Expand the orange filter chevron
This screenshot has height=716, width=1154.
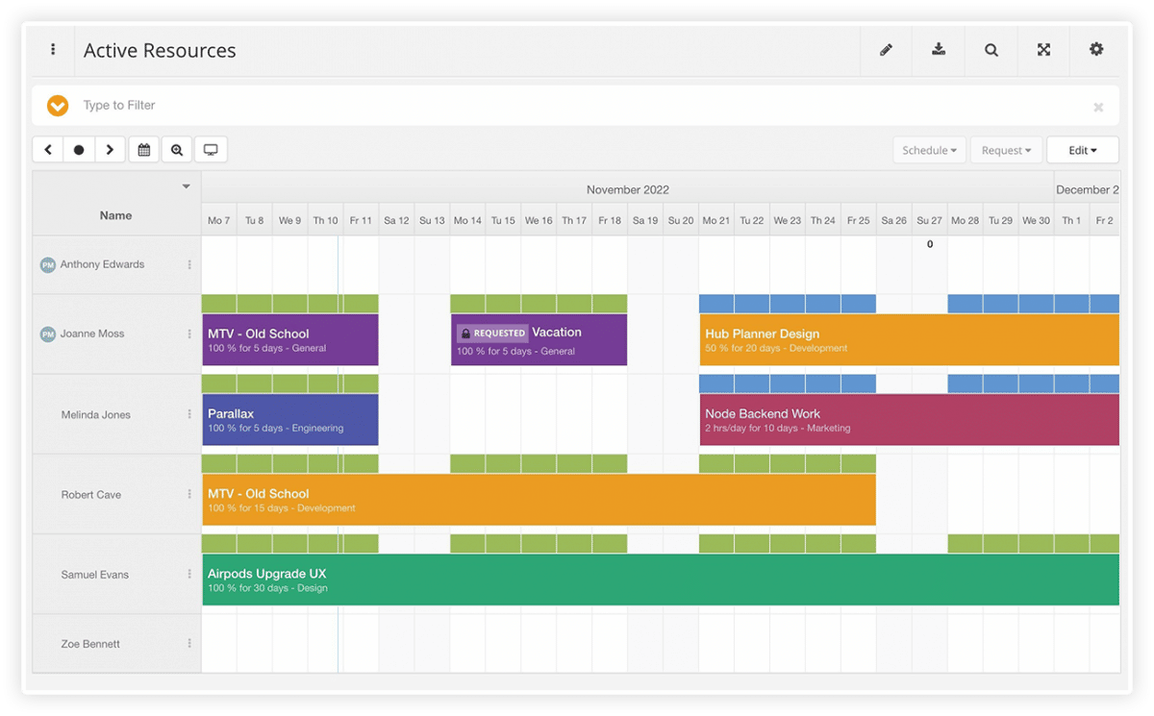click(58, 106)
